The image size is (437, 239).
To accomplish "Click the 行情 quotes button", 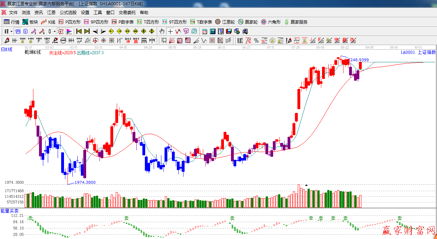I will pyautogui.click(x=12, y=22).
